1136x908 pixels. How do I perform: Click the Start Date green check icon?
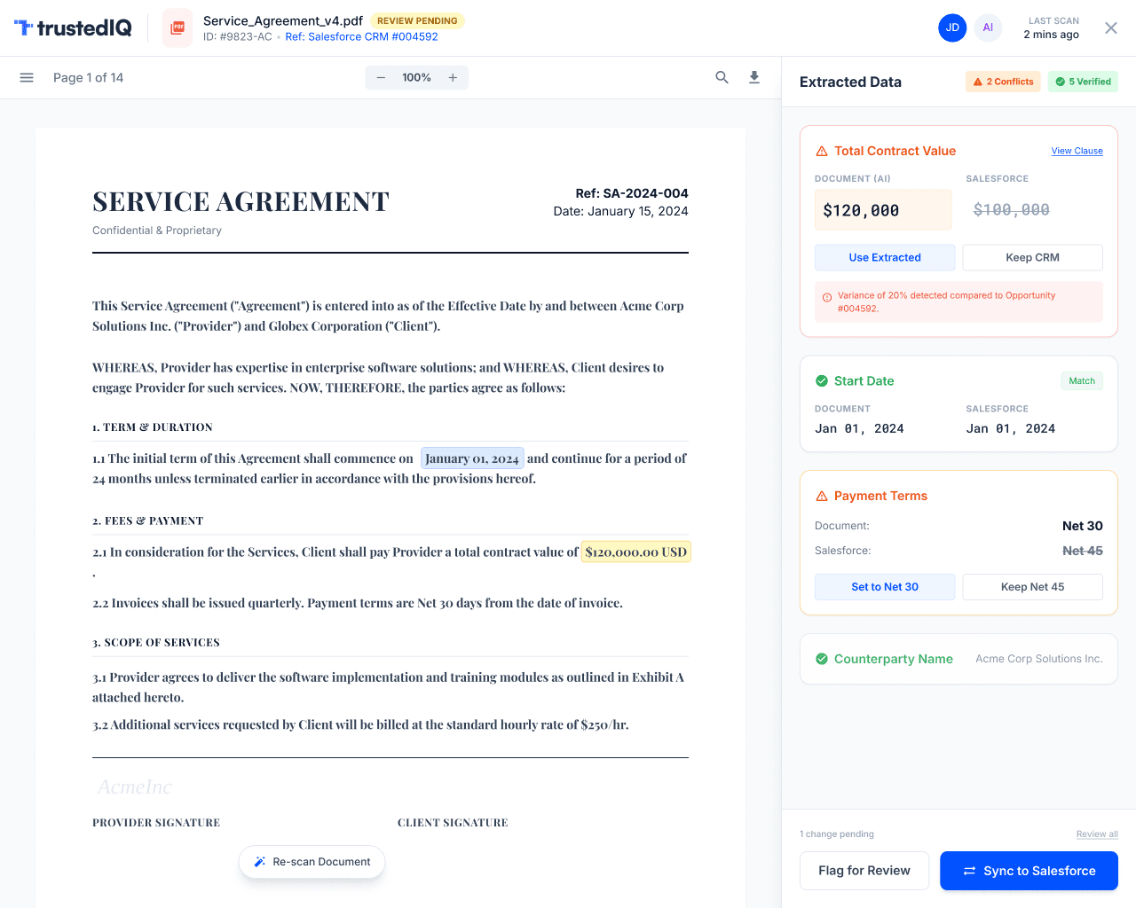tap(822, 381)
